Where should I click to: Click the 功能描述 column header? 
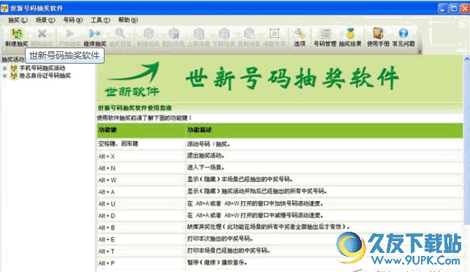324,130
